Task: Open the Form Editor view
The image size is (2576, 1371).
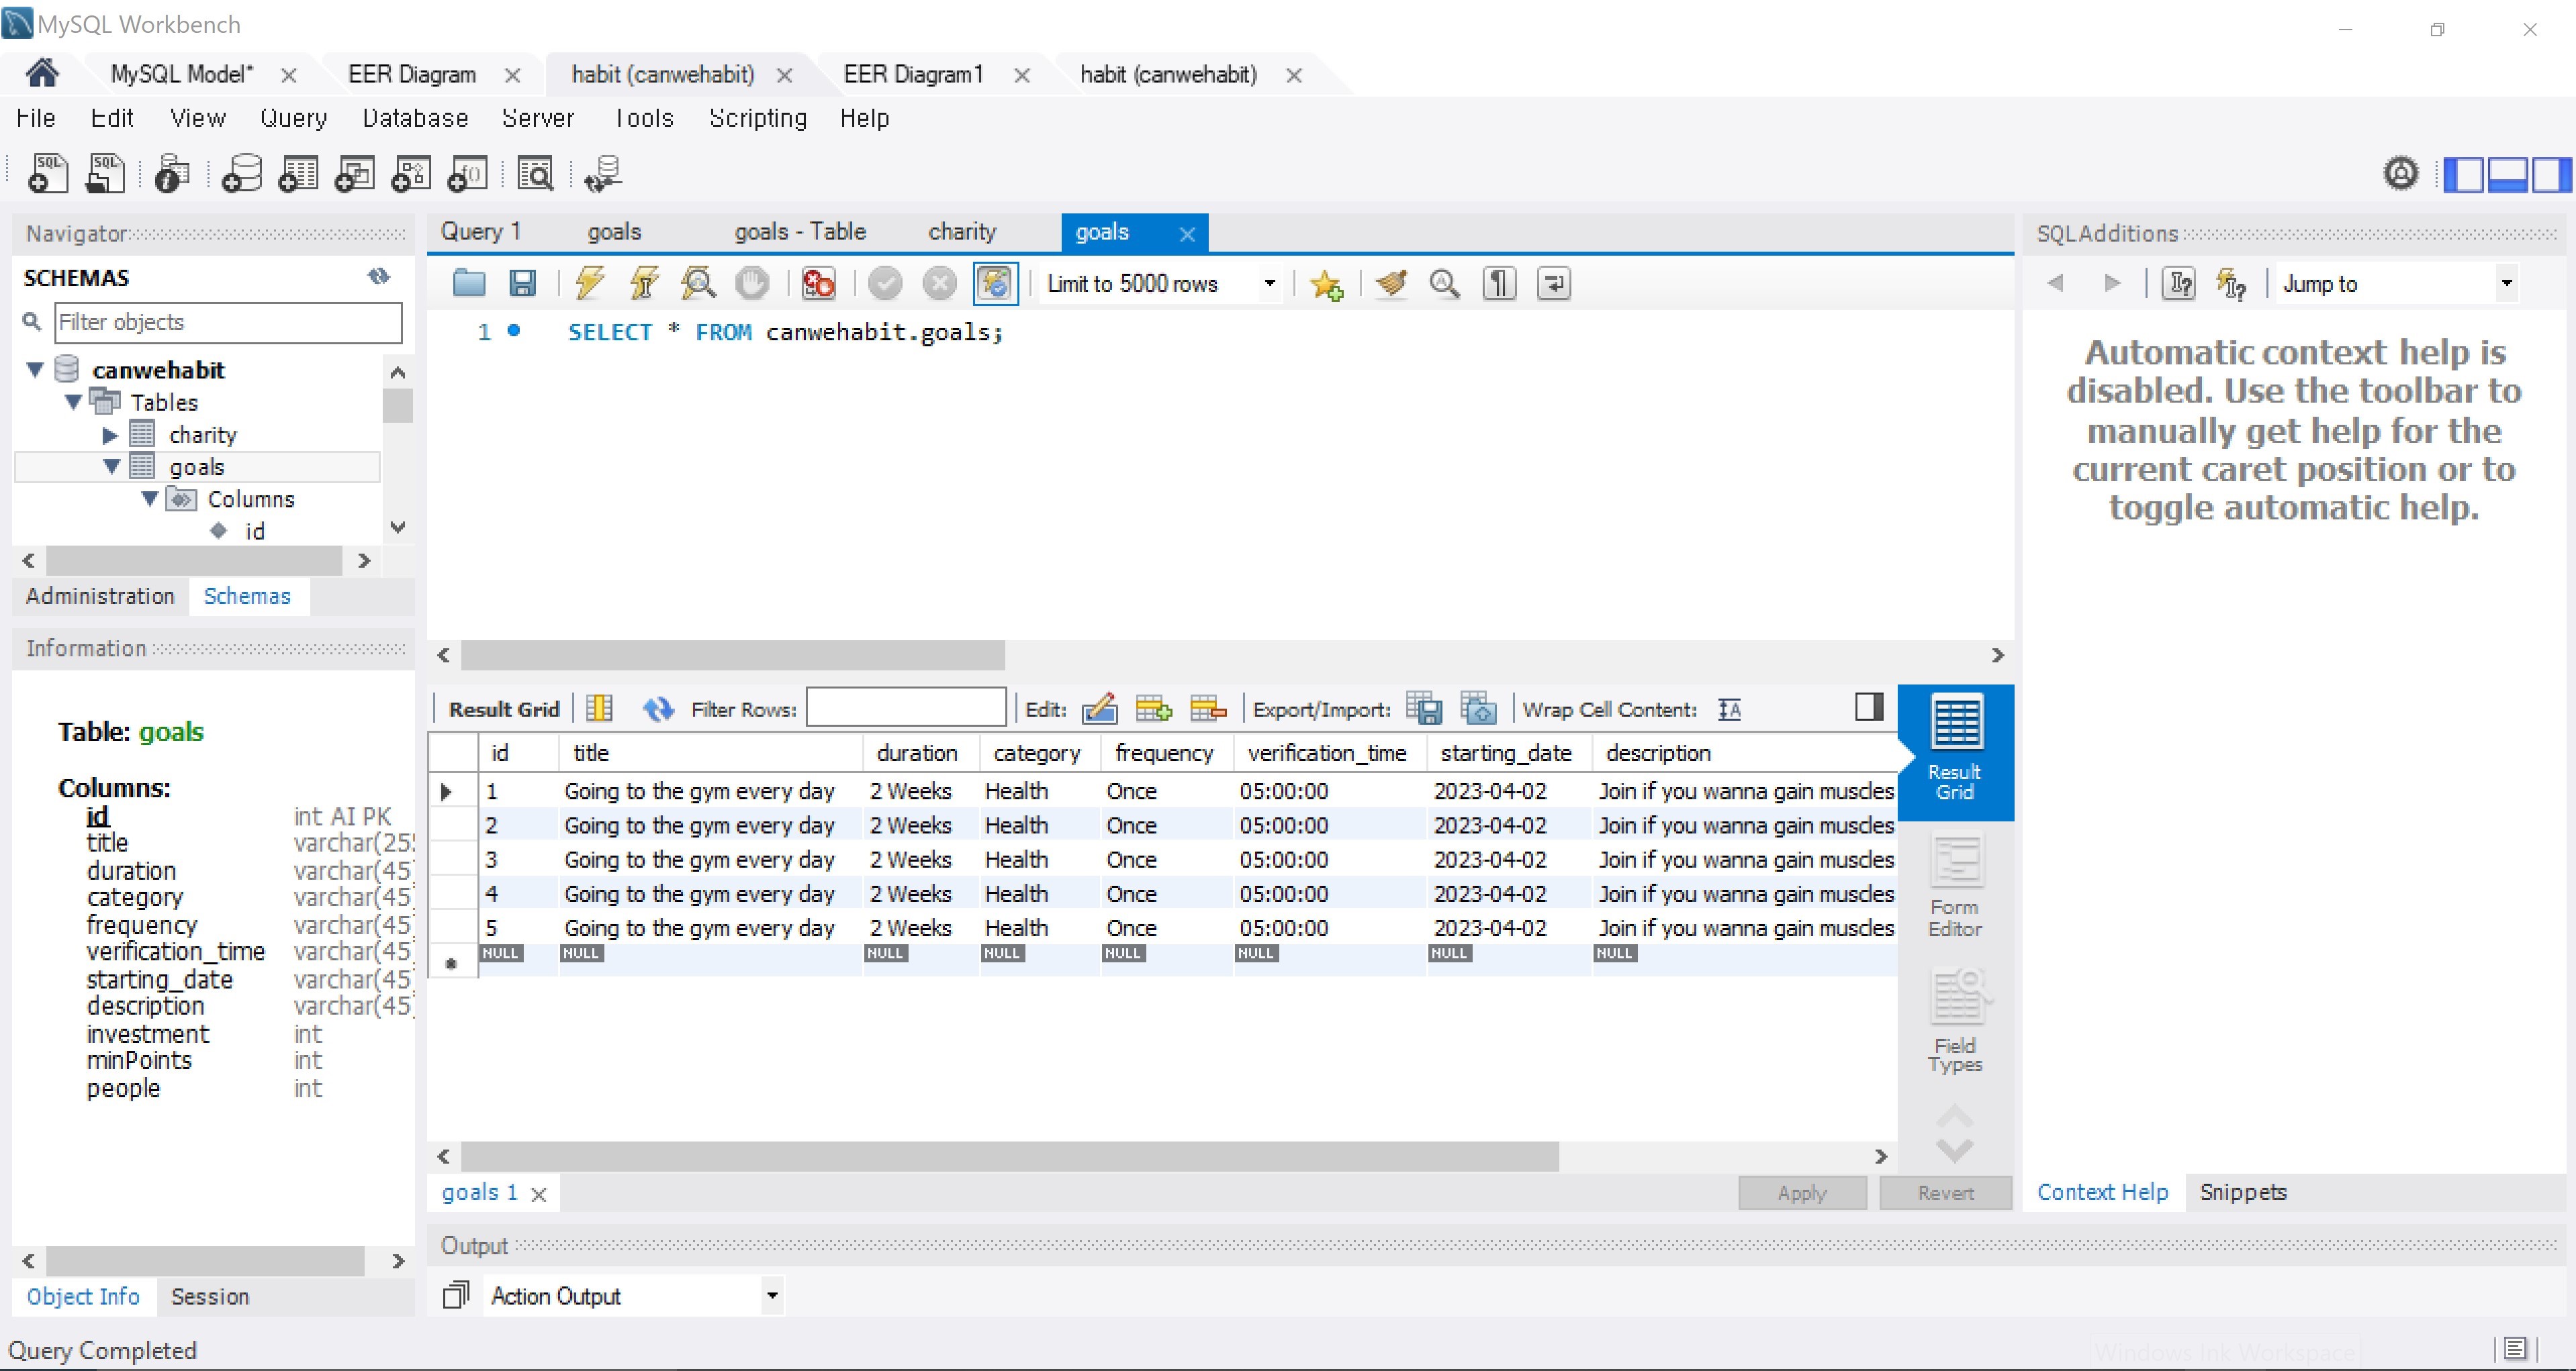Action: pyautogui.click(x=1954, y=885)
